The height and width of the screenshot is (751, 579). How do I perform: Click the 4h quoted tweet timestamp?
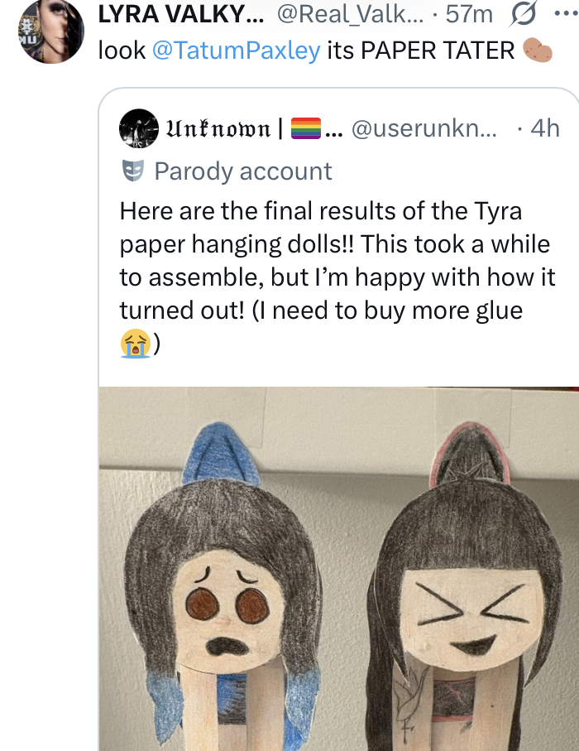click(545, 128)
